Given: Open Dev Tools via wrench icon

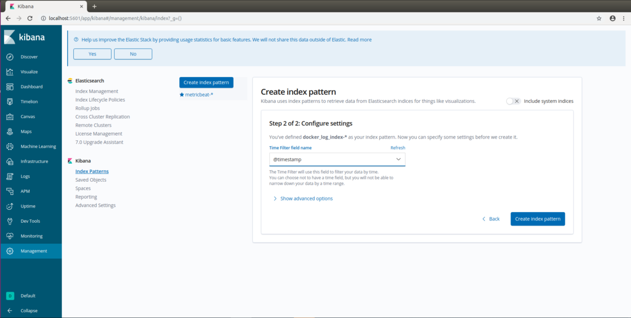Looking at the screenshot, I should [10, 221].
